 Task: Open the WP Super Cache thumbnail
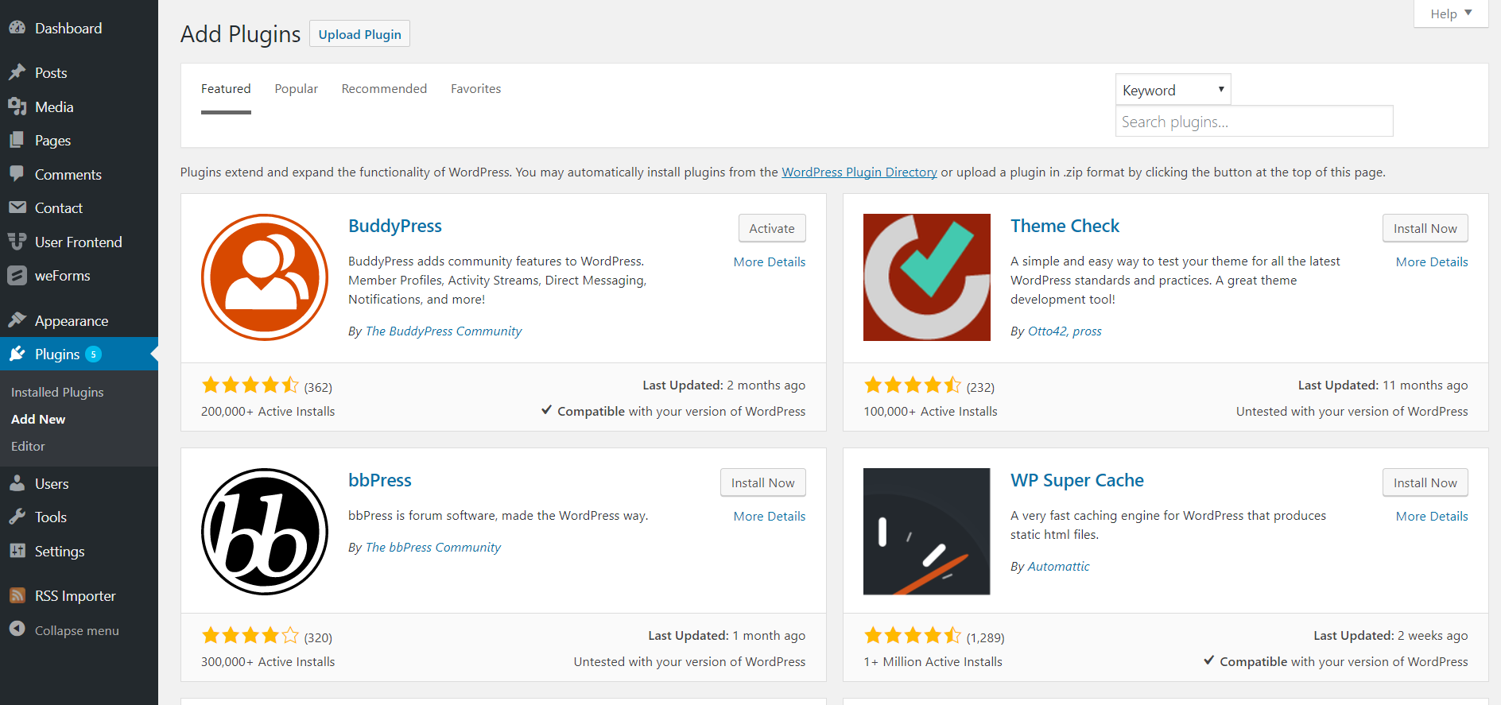(927, 532)
